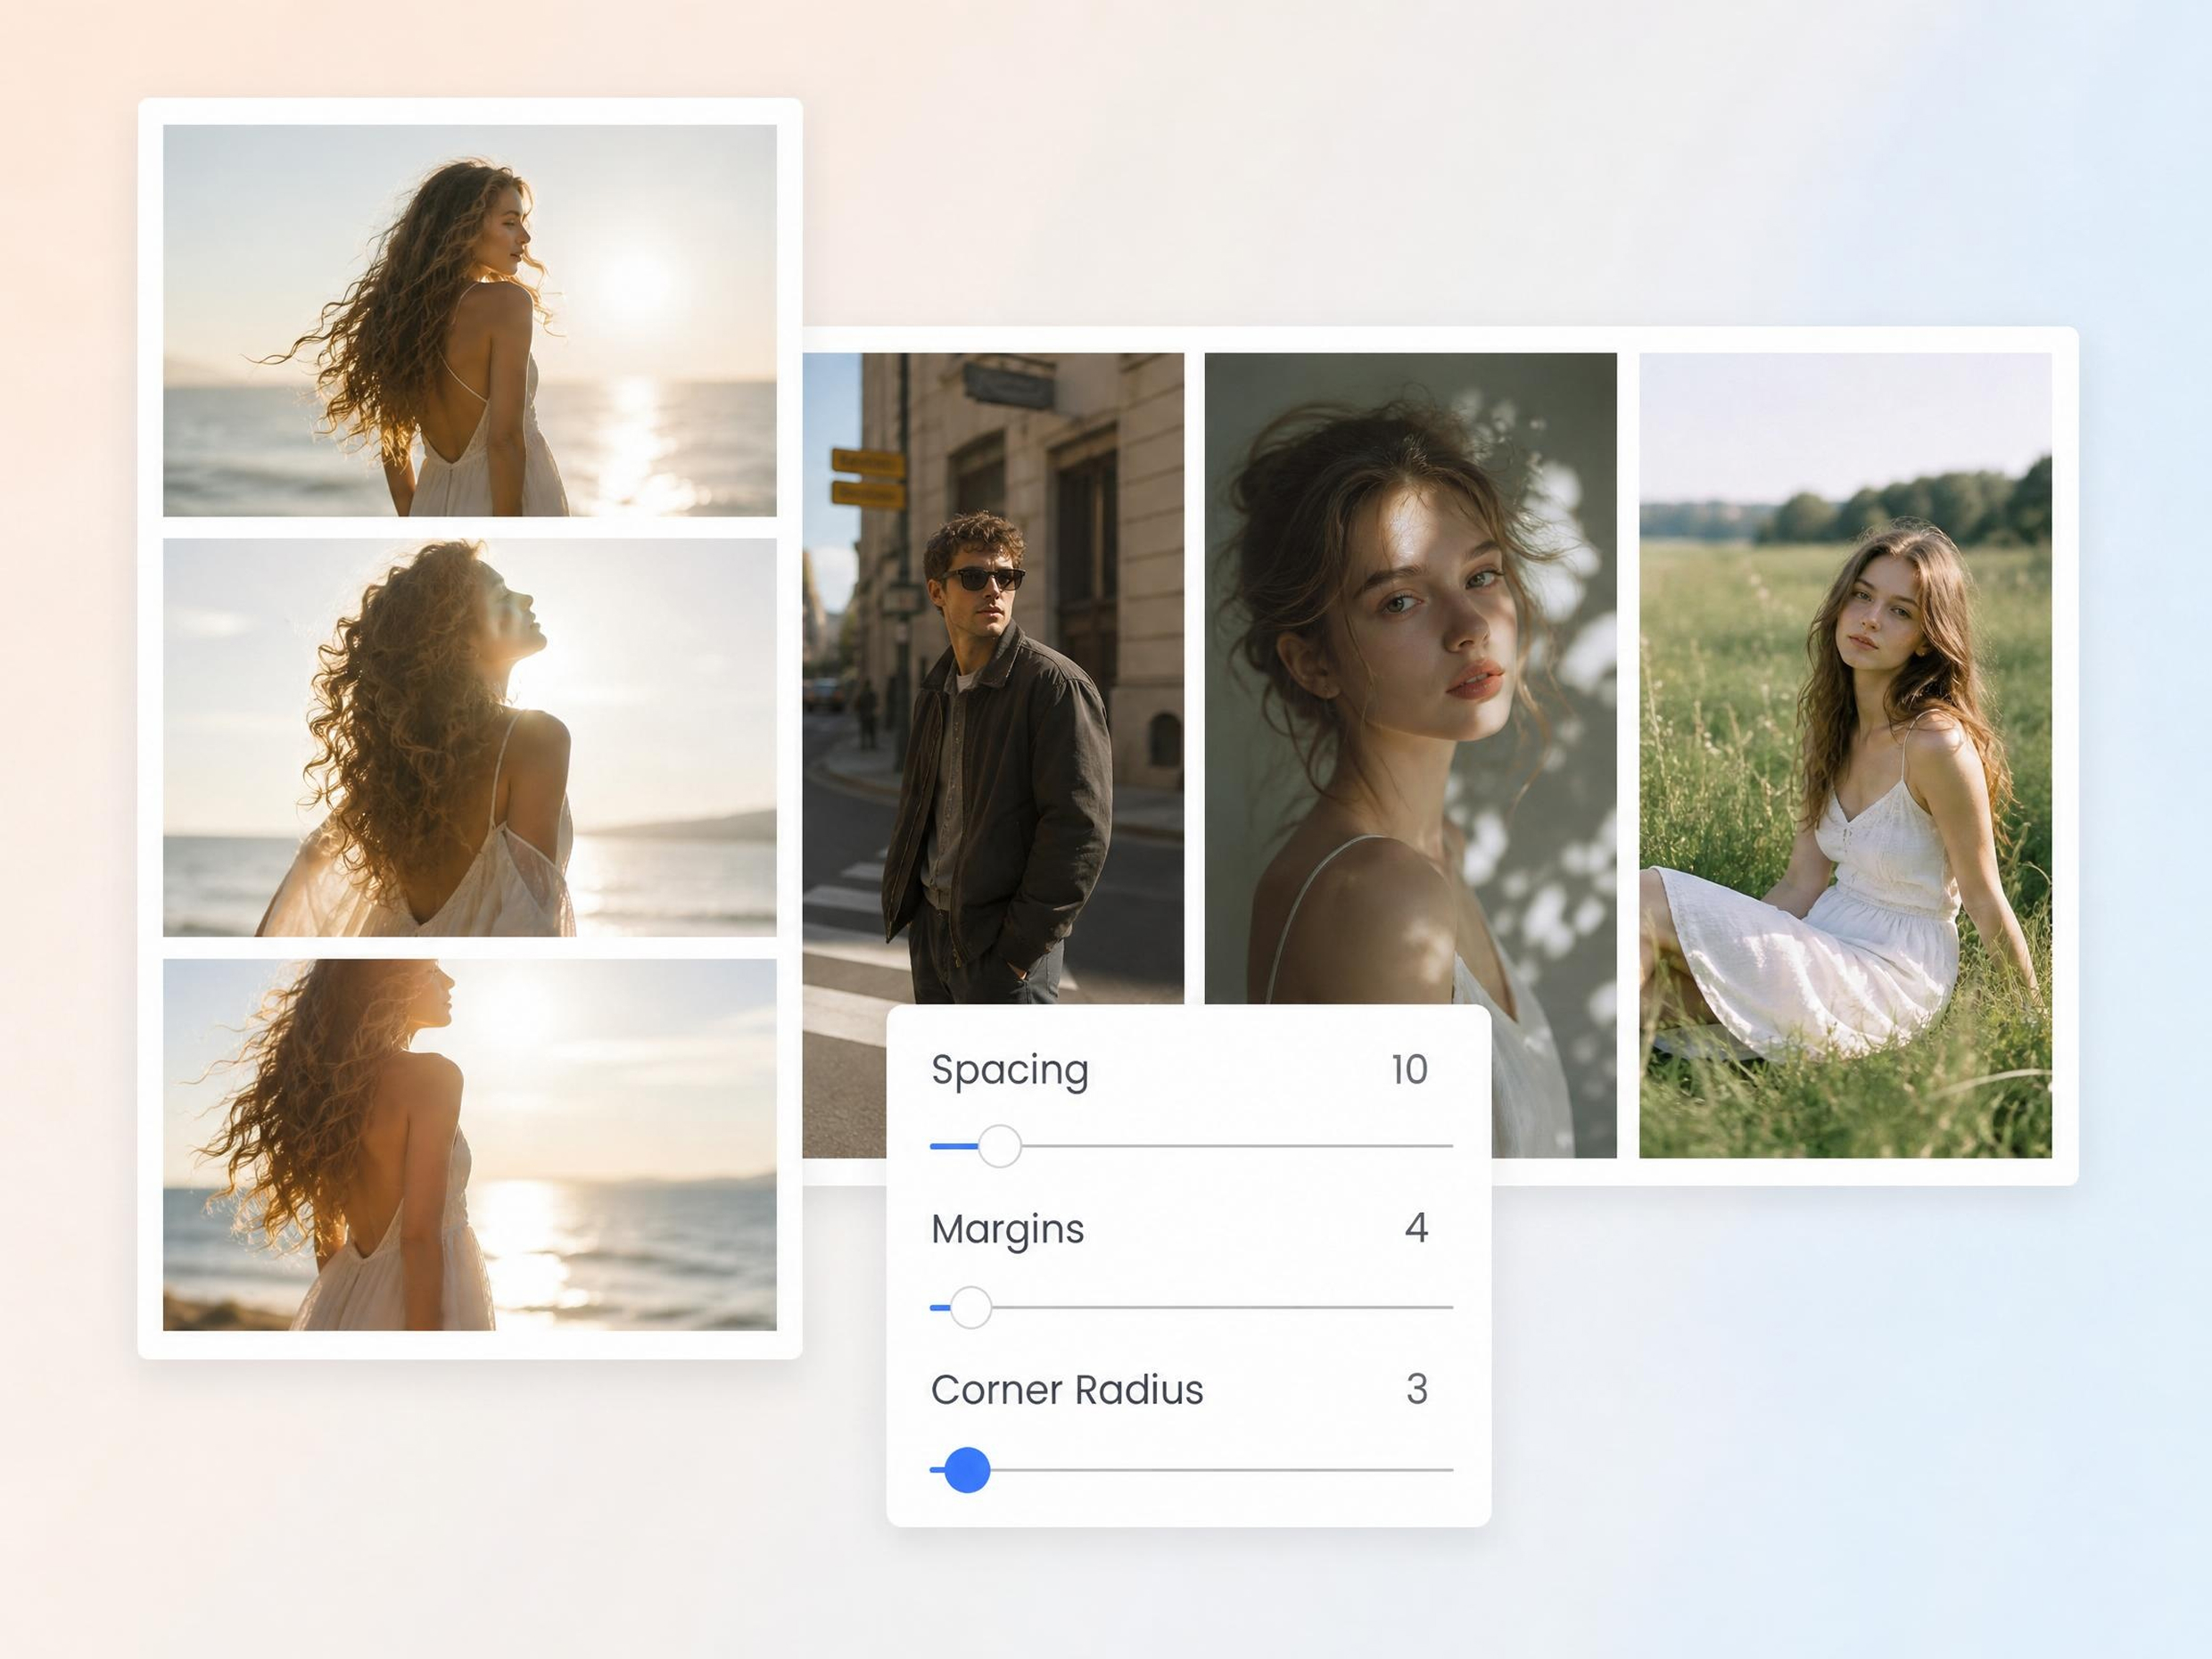This screenshot has height=1659, width=2212.
Task: Select the bottom beach photo in the vertical collage
Action: [x=470, y=1145]
